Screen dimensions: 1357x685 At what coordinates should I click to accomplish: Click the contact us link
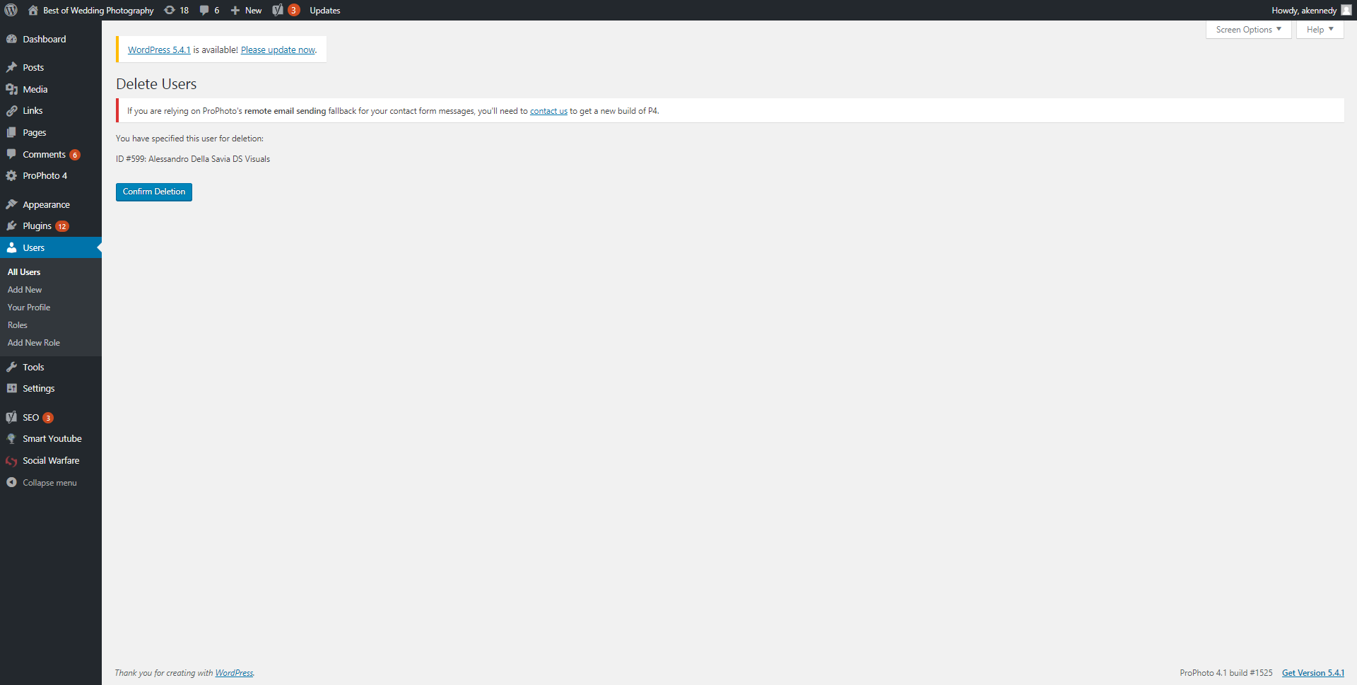point(548,111)
